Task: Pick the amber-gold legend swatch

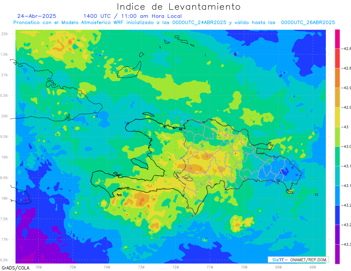Action: 337,98
